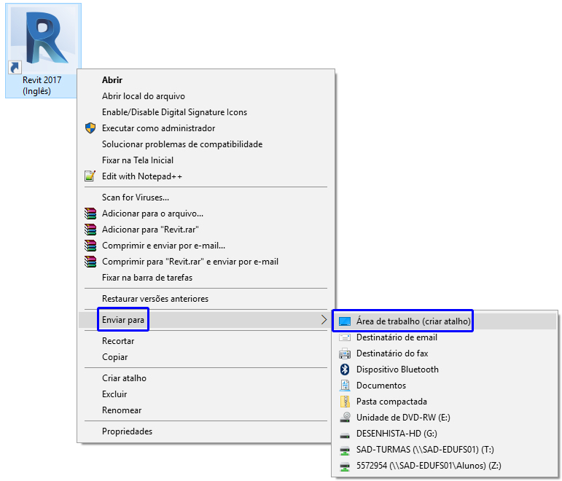
Task: Click the Documentos document icon
Action: (345, 386)
